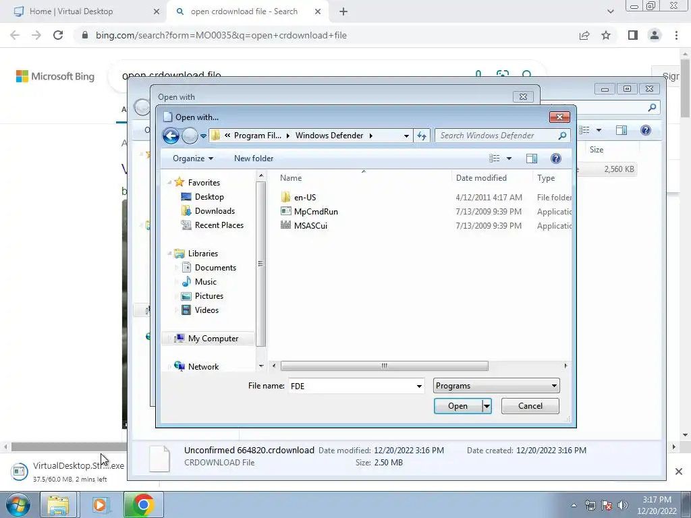Click Chrome icon in taskbar
Image resolution: width=691 pixels, height=518 pixels.
(143, 505)
